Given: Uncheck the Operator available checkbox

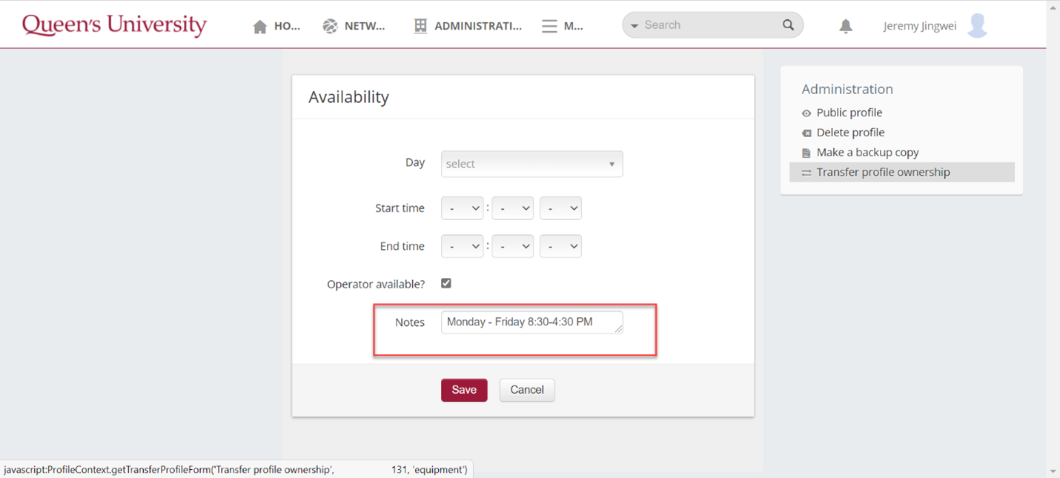Looking at the screenshot, I should (x=446, y=283).
